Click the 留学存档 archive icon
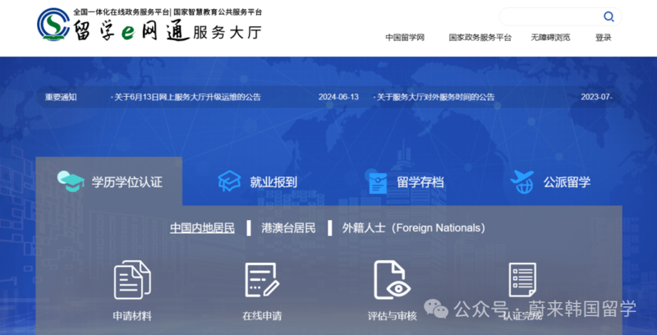 (x=378, y=182)
